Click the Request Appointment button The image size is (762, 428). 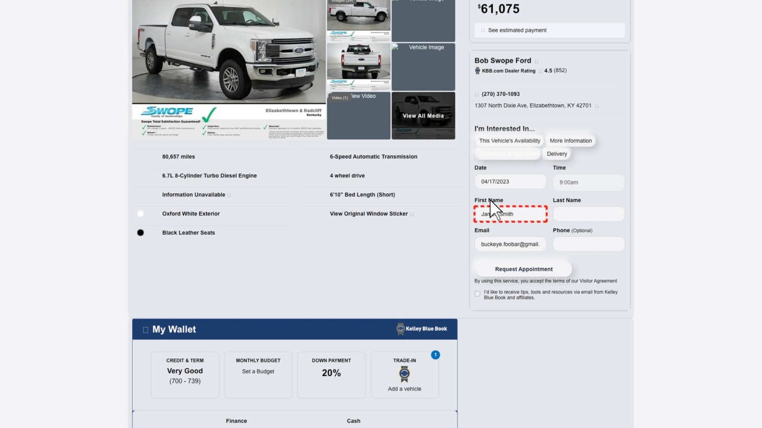coord(523,269)
